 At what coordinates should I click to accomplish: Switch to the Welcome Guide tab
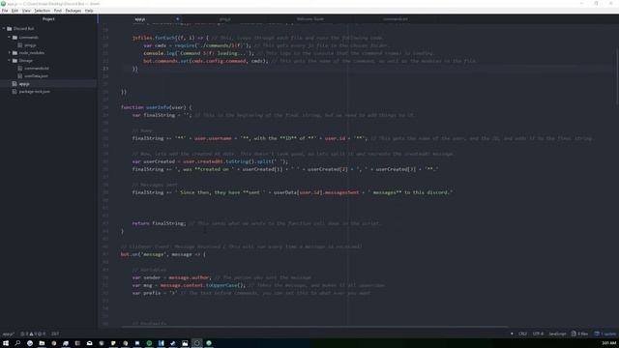tap(310, 19)
